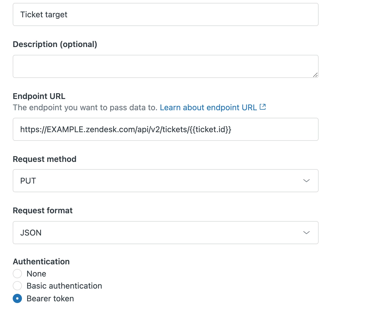Click the Bearer token label text
Screen dimensions: 385x314
coord(50,298)
